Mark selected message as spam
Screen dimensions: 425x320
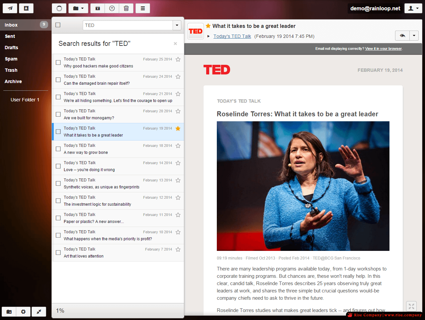coord(112,8)
